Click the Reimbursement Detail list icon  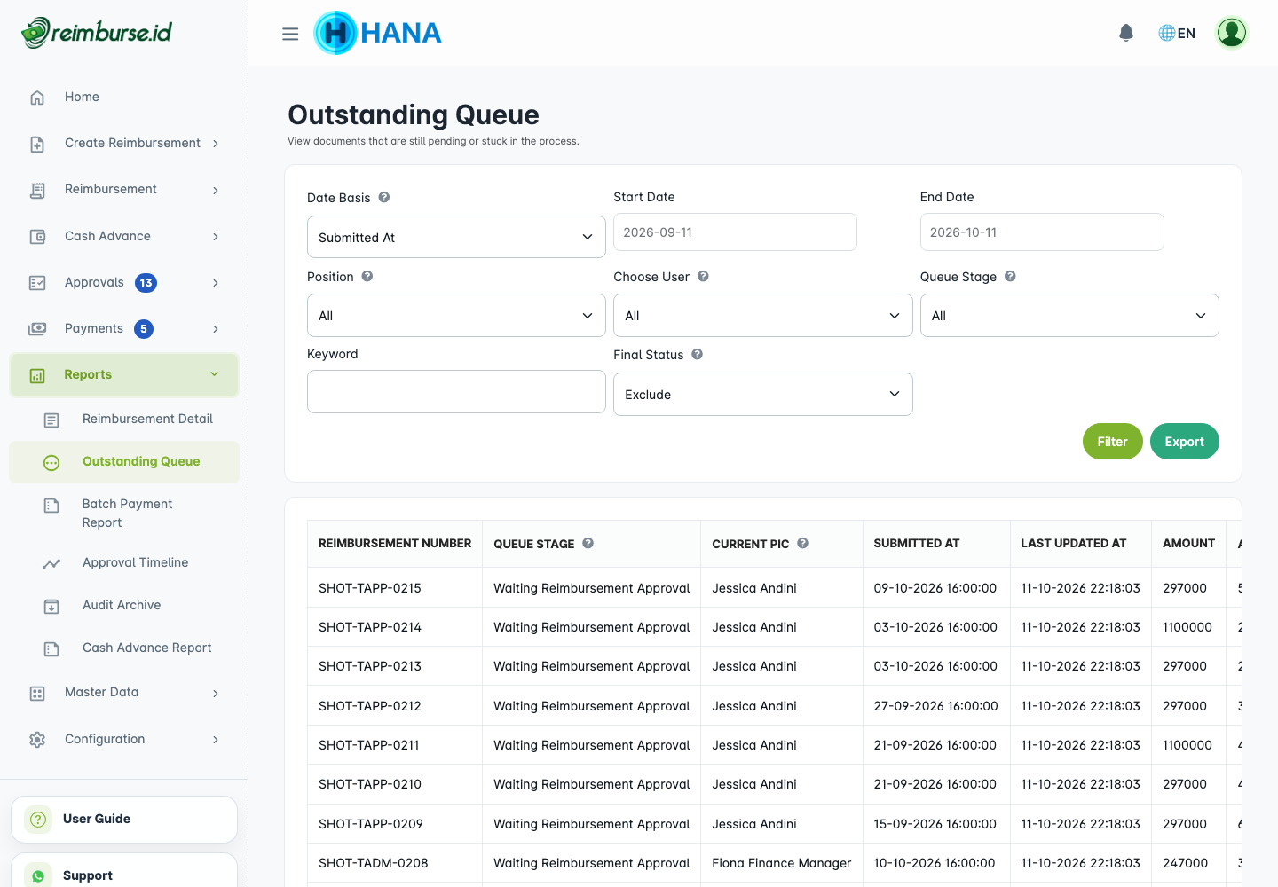coord(51,420)
